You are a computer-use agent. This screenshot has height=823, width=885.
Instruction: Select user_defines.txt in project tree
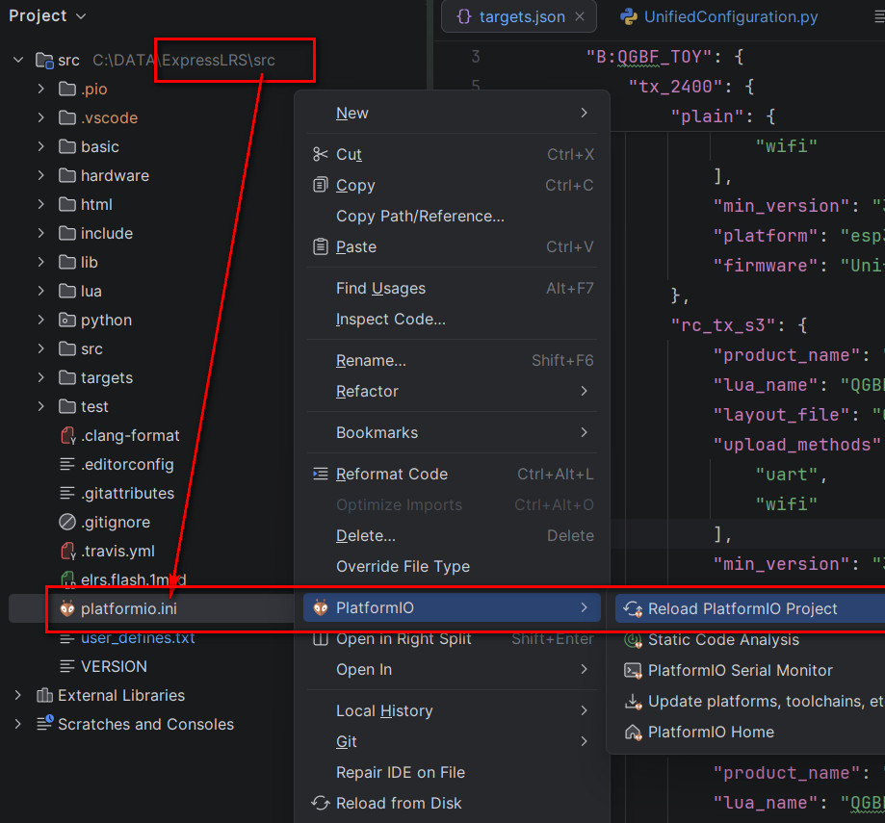point(138,638)
